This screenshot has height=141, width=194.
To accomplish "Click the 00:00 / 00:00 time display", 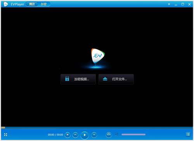I will [55, 135].
